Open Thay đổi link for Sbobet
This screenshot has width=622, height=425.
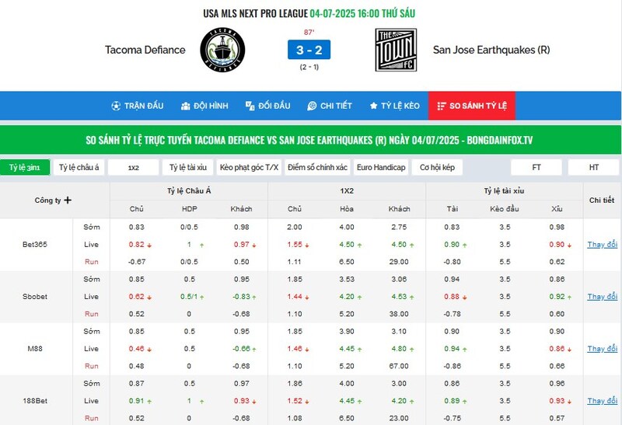[x=602, y=297]
